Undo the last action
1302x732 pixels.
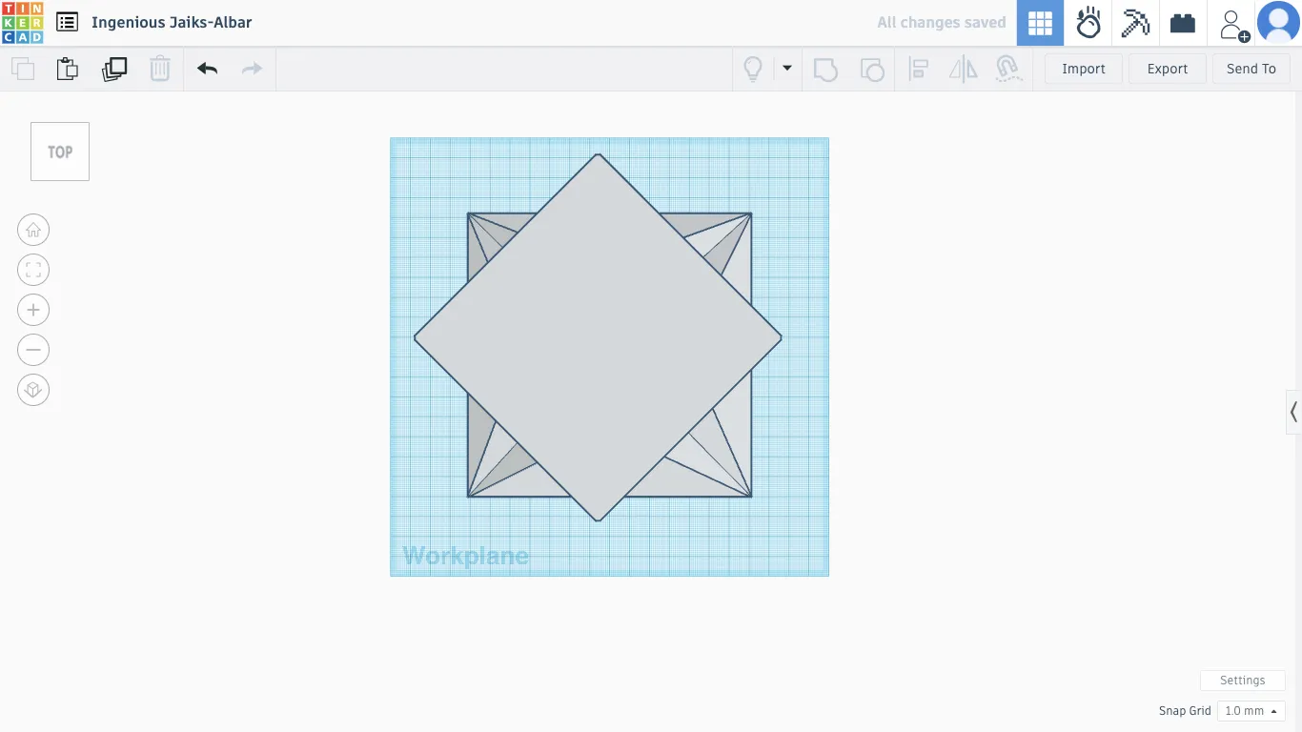pyautogui.click(x=207, y=69)
